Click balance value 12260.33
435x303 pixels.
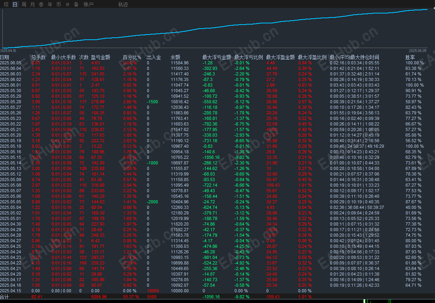[x=180, y=207]
